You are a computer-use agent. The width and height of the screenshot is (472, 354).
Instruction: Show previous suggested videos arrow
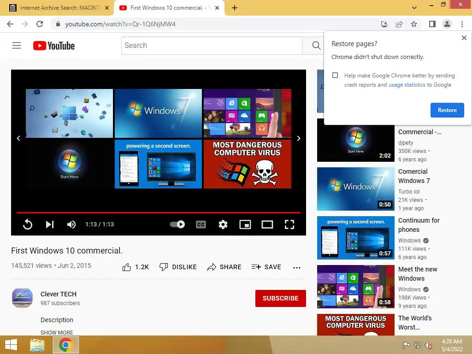coord(18,138)
